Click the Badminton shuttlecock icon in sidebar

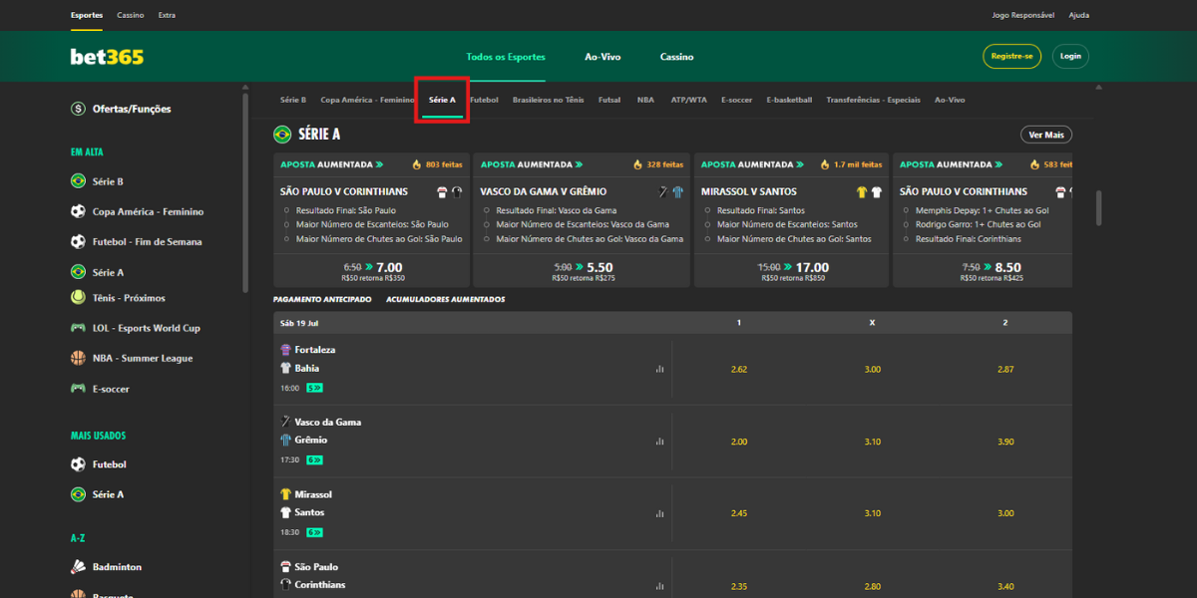78,567
